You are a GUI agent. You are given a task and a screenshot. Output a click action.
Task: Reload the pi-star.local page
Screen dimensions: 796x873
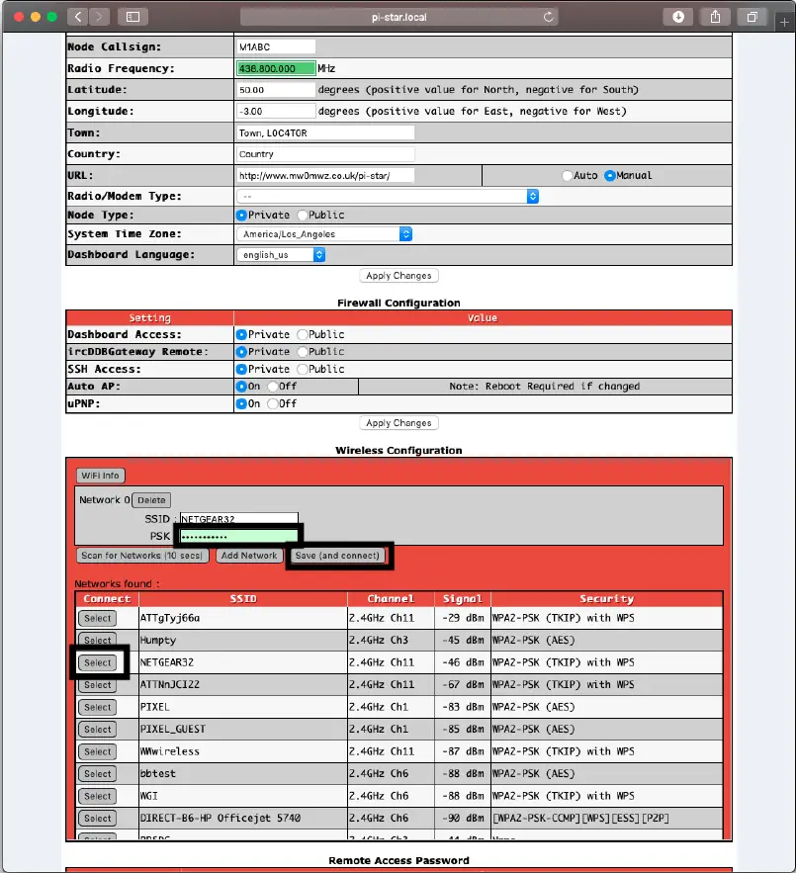click(x=548, y=17)
